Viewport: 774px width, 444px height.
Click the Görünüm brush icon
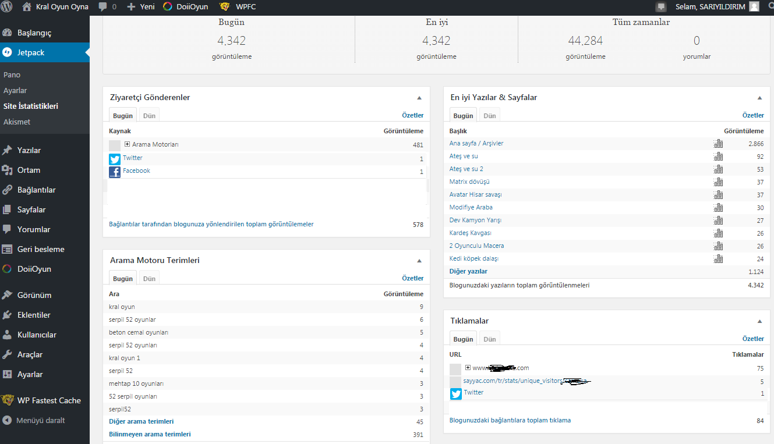coord(7,295)
